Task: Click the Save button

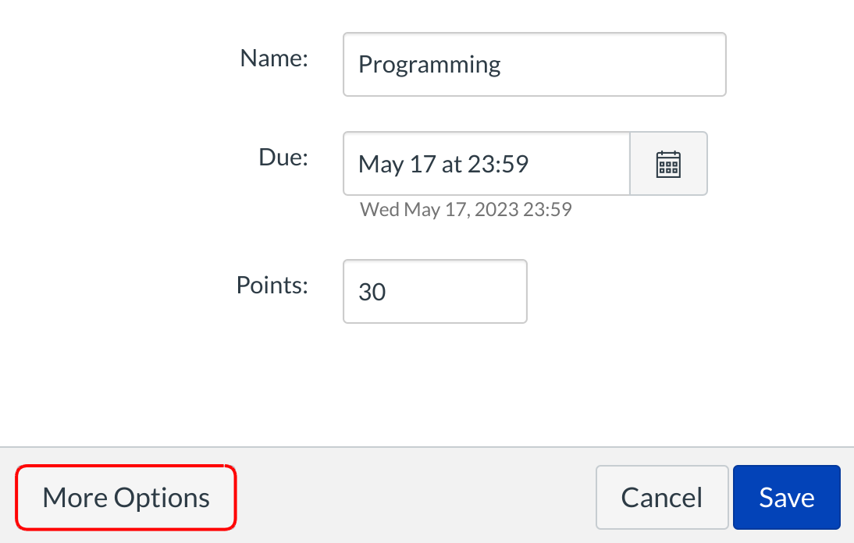Action: 786,498
